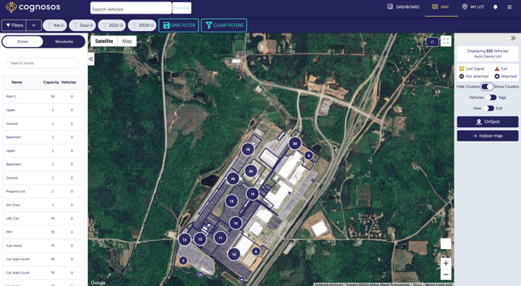Click the cluster marker labeled 19
The width and height of the screenshot is (521, 286).
point(248,150)
